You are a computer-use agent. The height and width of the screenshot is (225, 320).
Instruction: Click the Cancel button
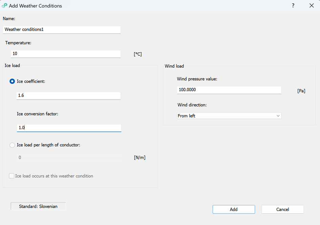point(282,209)
